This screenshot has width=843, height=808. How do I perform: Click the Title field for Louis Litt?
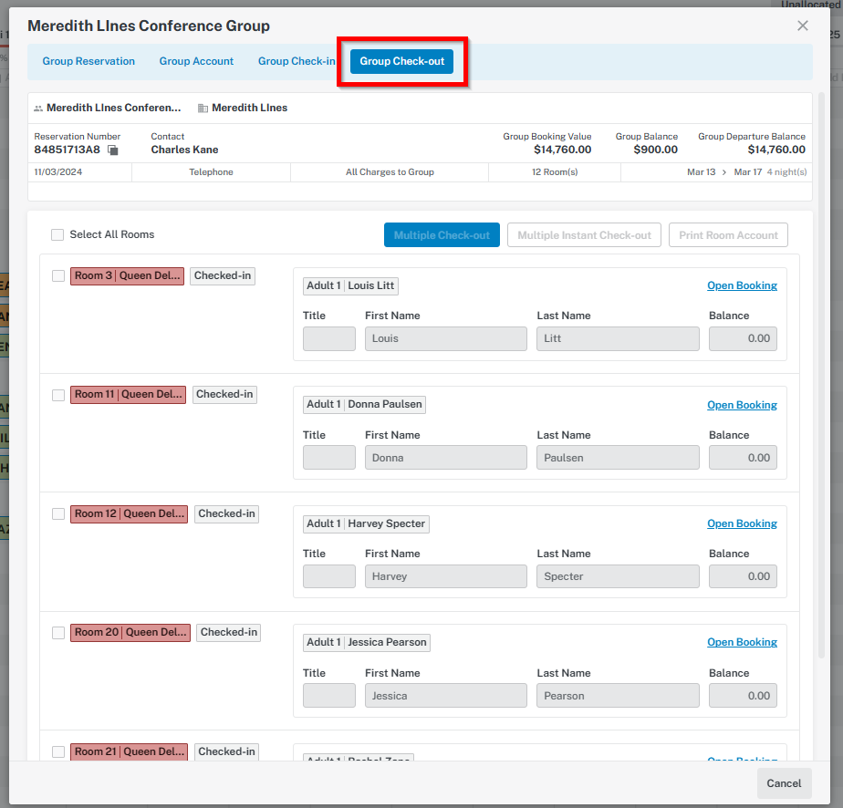(x=329, y=339)
